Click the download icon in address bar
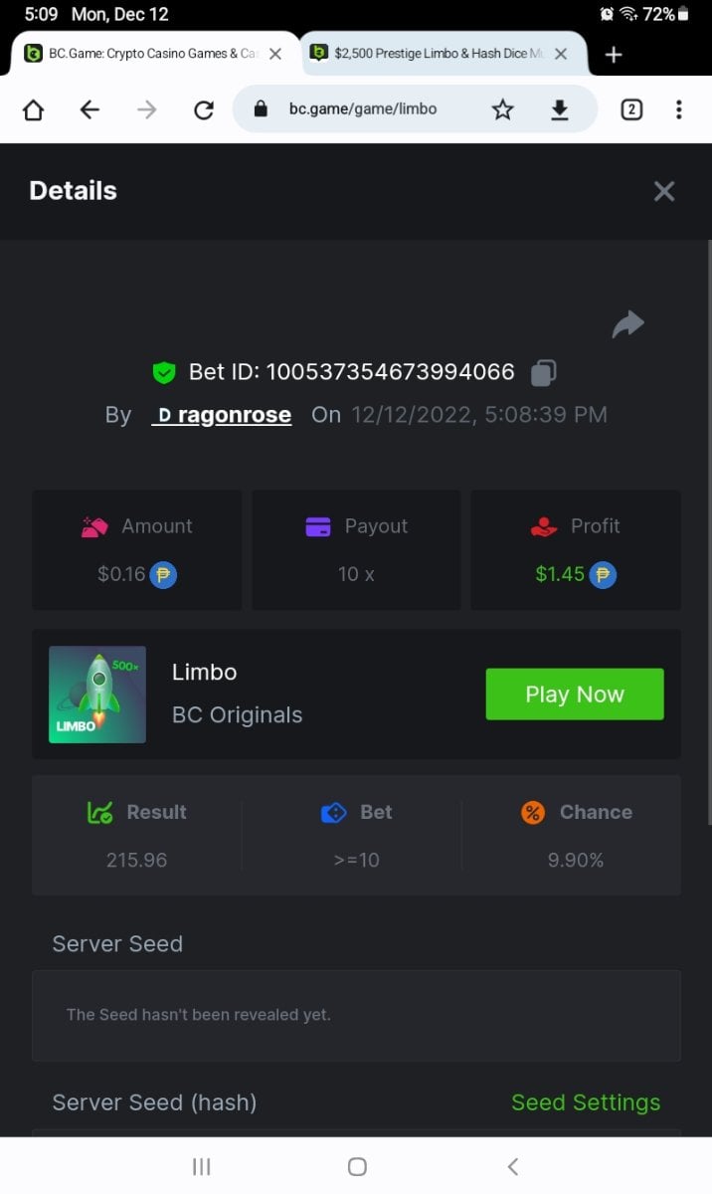The width and height of the screenshot is (712, 1194). click(x=560, y=109)
